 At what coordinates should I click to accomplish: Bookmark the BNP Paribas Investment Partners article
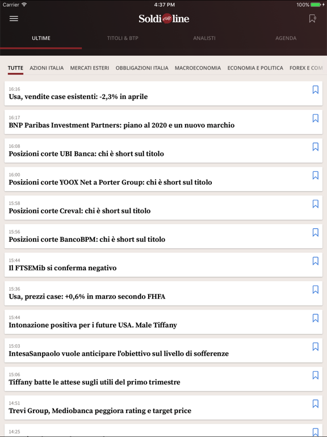pos(315,118)
